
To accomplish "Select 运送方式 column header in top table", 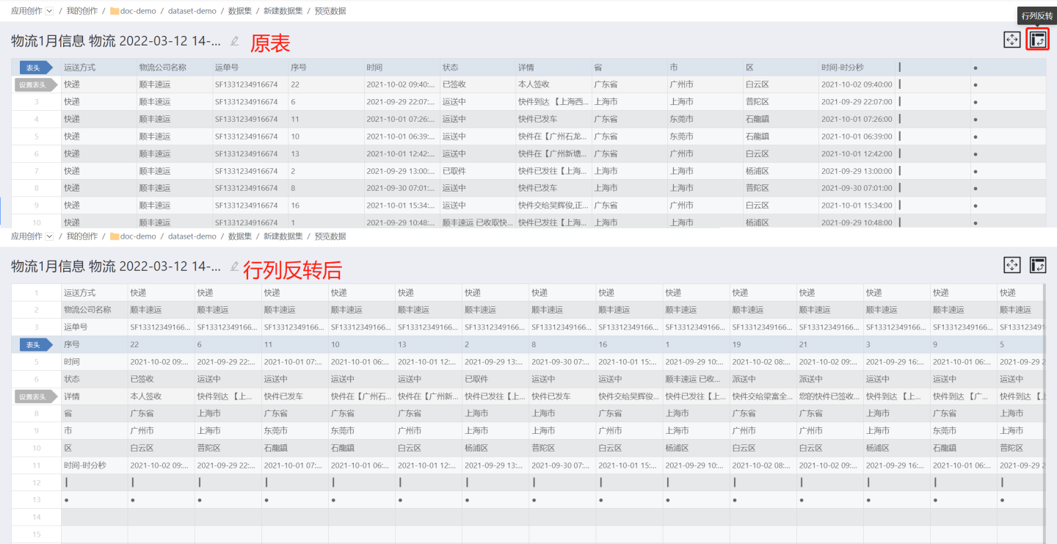I will tap(80, 68).
